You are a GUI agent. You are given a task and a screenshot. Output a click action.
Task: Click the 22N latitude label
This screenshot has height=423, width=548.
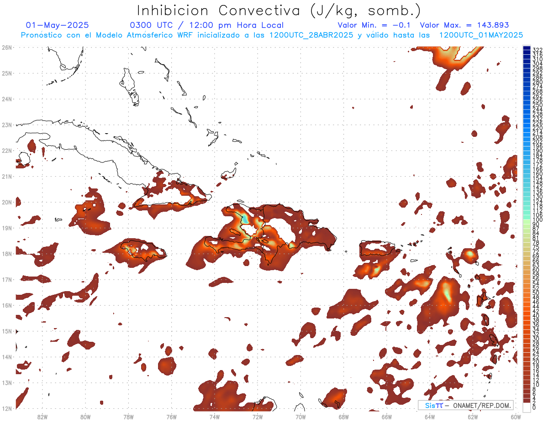7,151
